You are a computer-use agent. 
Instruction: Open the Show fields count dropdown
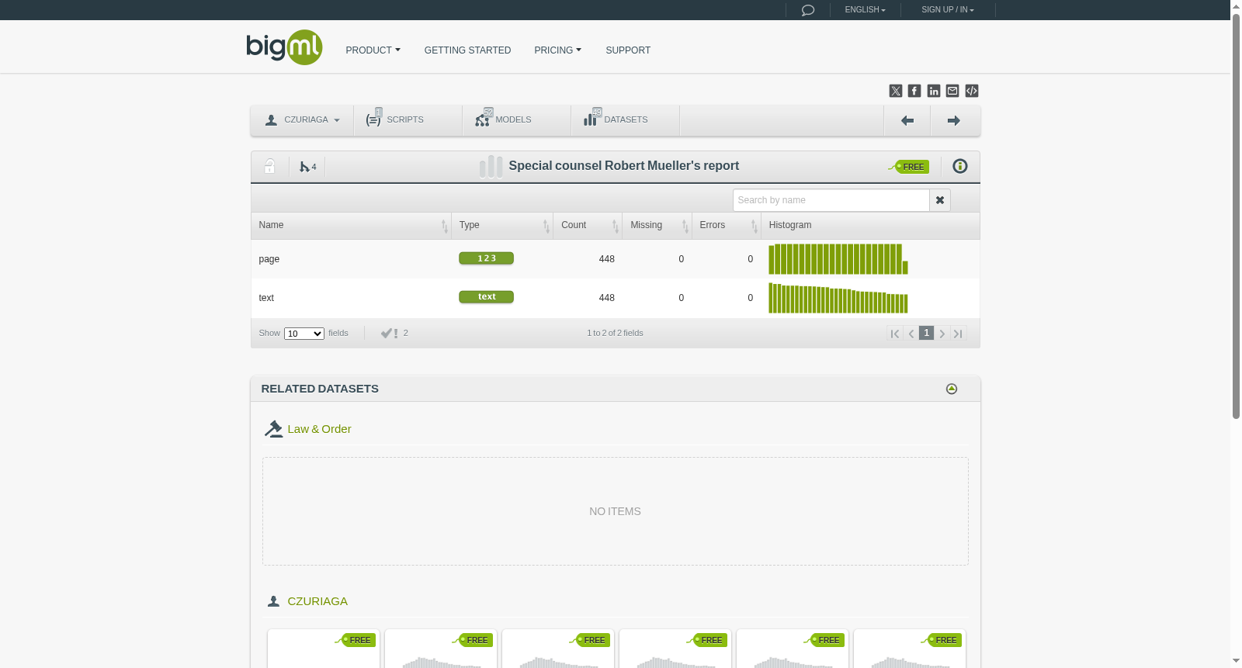coord(304,334)
